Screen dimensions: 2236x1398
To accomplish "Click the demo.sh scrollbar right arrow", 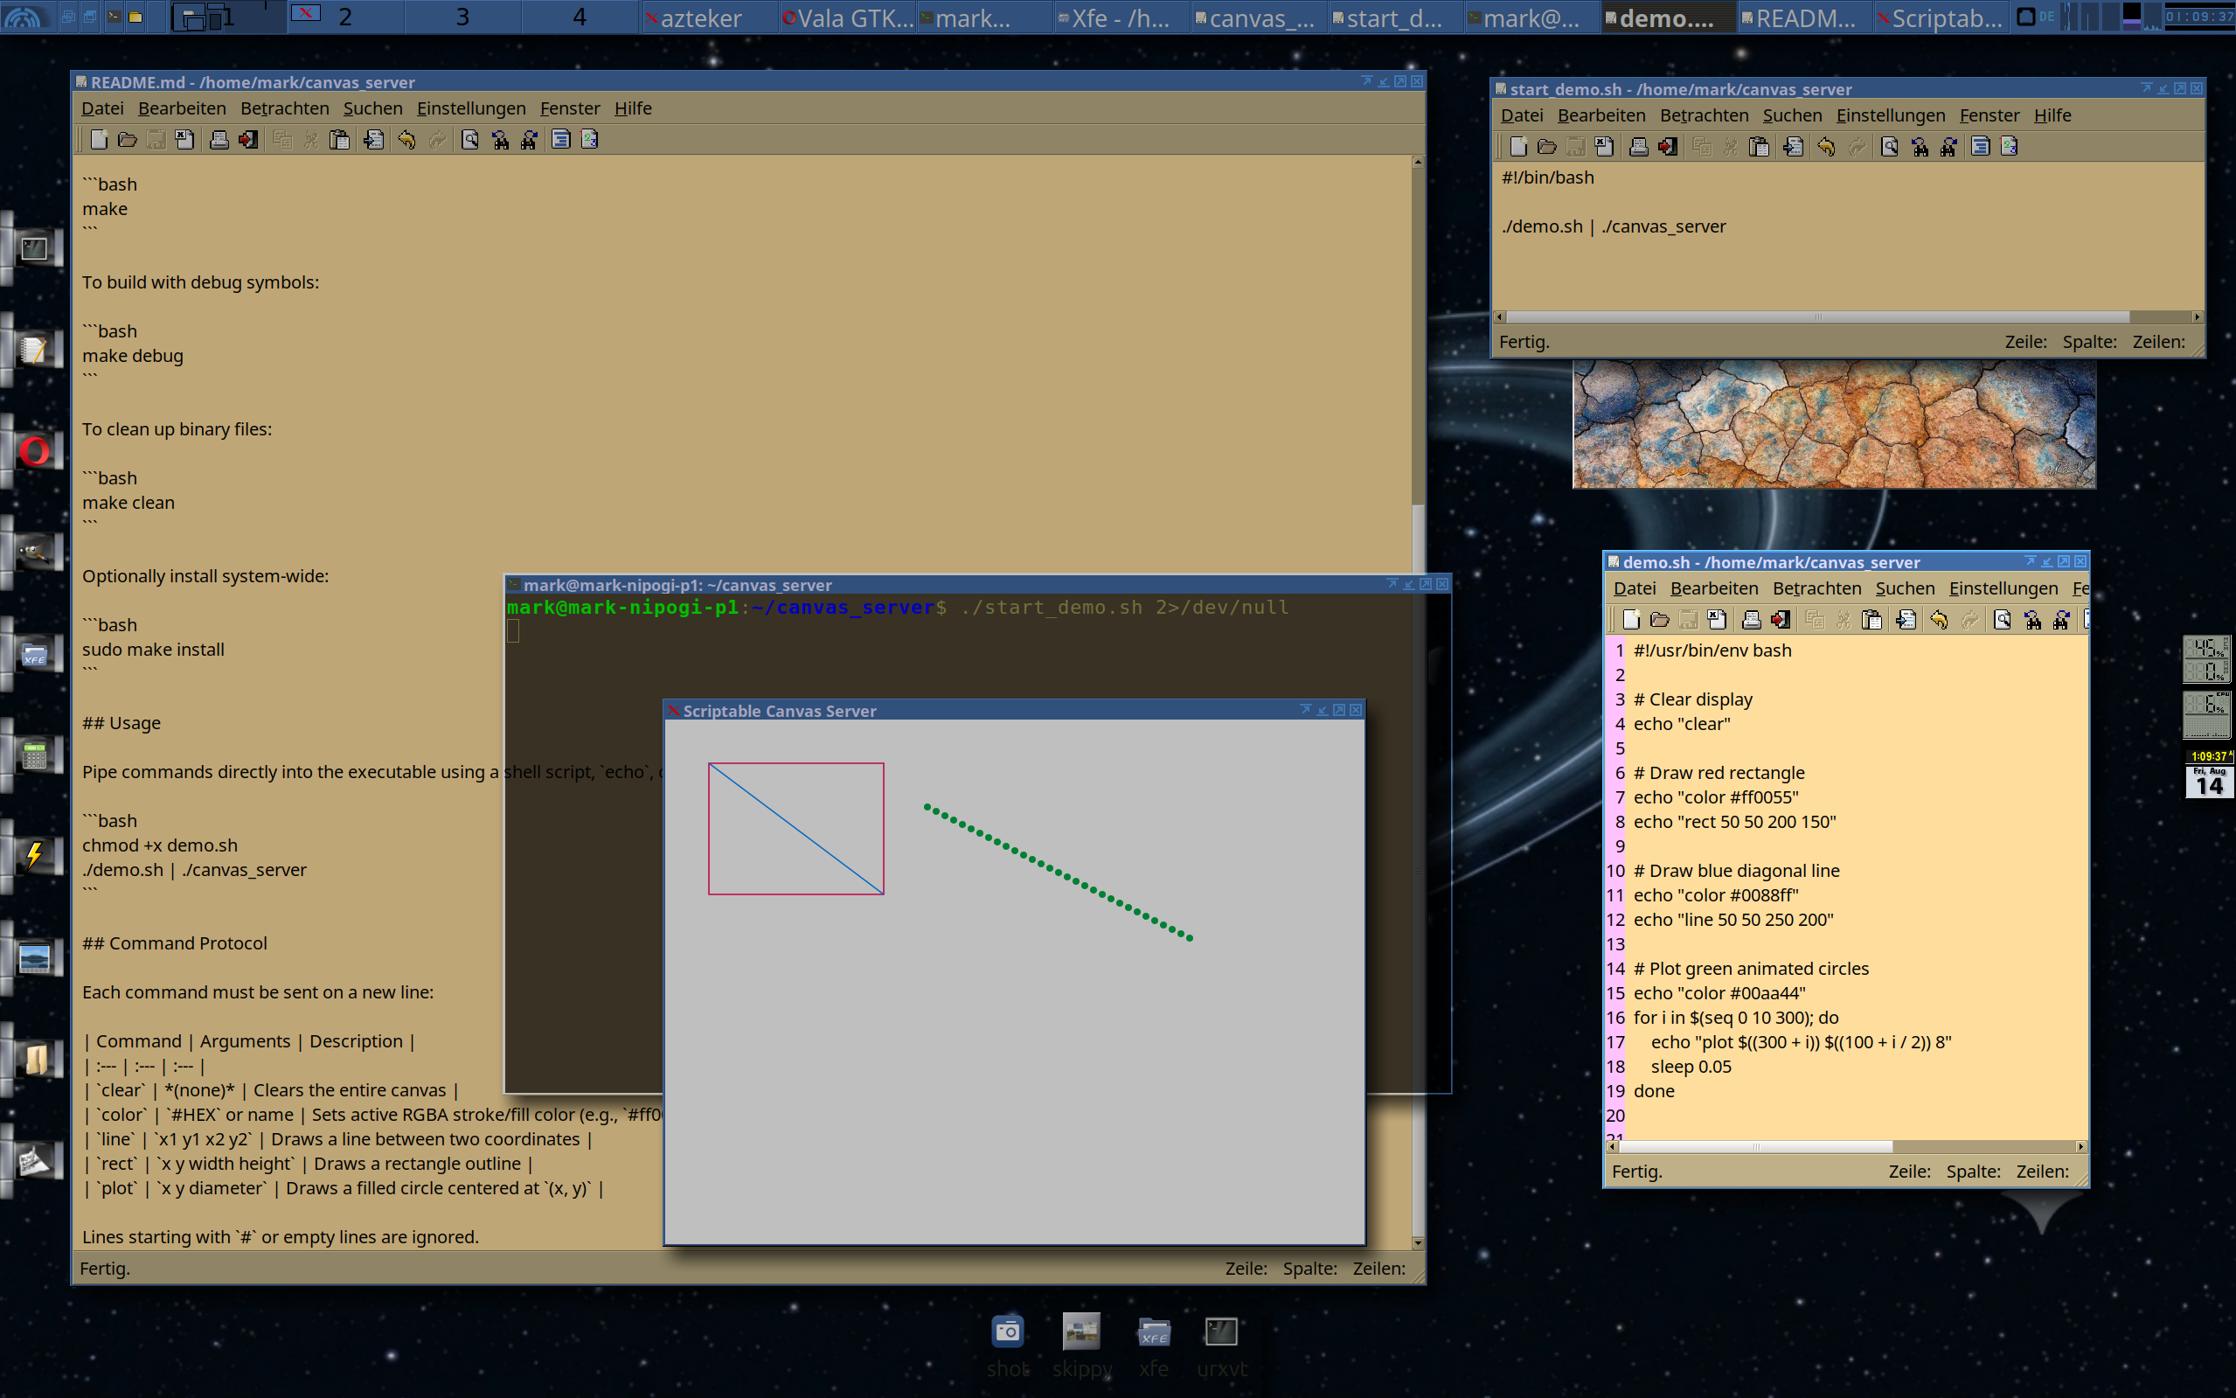I will 2080,1146.
